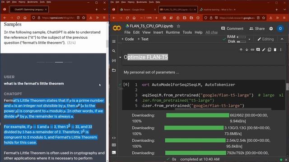Click the OpenAI page URL address field
This screenshot has height=162, width=289.
tap(58, 18)
